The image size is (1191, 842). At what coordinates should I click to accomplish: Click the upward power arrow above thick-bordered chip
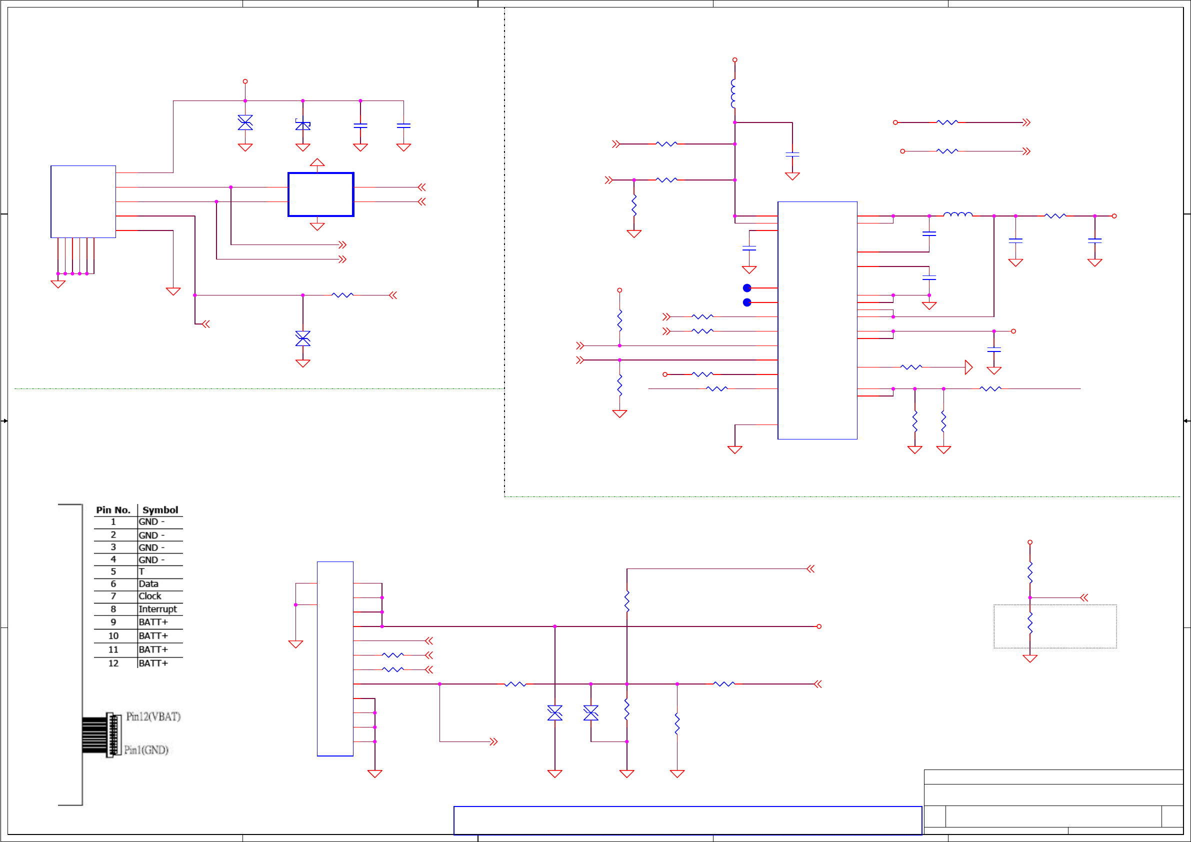[317, 162]
